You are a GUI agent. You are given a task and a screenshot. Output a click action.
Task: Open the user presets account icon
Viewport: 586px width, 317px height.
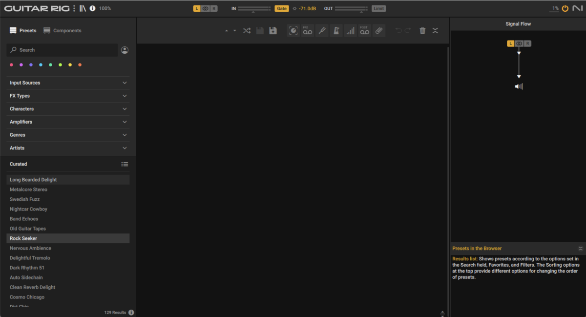point(125,50)
